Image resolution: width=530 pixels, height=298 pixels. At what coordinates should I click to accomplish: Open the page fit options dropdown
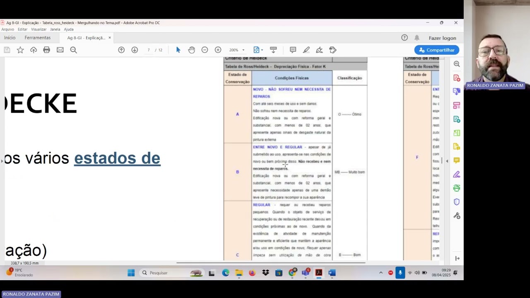click(x=258, y=50)
